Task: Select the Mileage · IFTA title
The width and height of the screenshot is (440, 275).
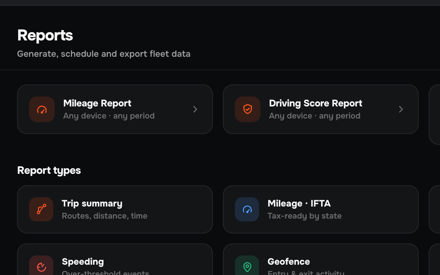Action: 299,203
